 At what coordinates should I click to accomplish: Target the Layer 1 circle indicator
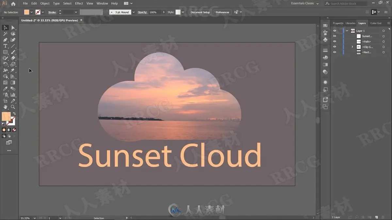384,31
